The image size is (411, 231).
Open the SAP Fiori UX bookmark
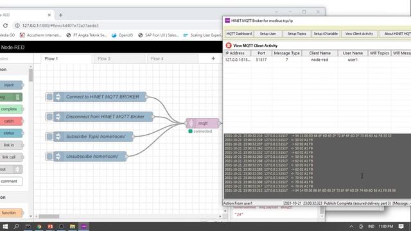click(x=159, y=35)
